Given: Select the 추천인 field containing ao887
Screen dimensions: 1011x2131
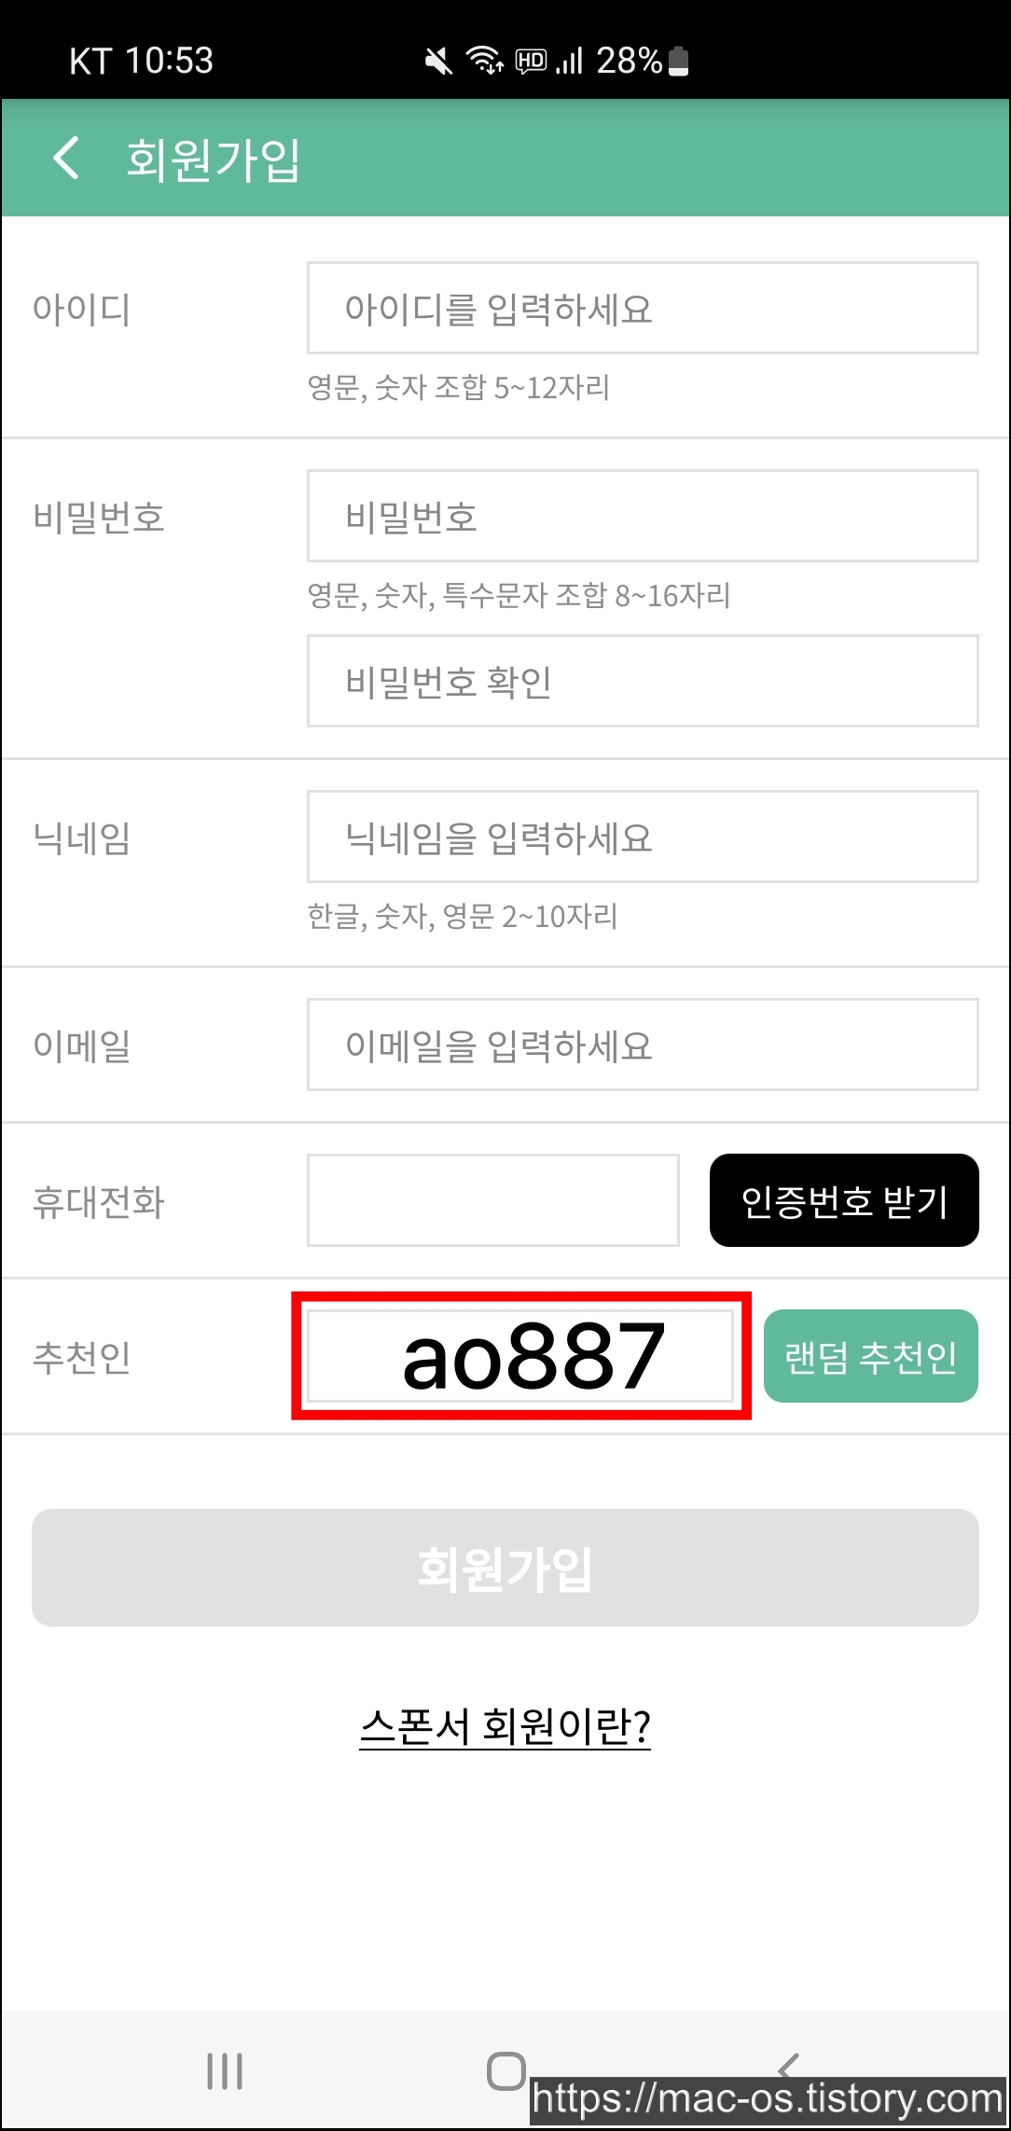Looking at the screenshot, I should click(520, 1356).
